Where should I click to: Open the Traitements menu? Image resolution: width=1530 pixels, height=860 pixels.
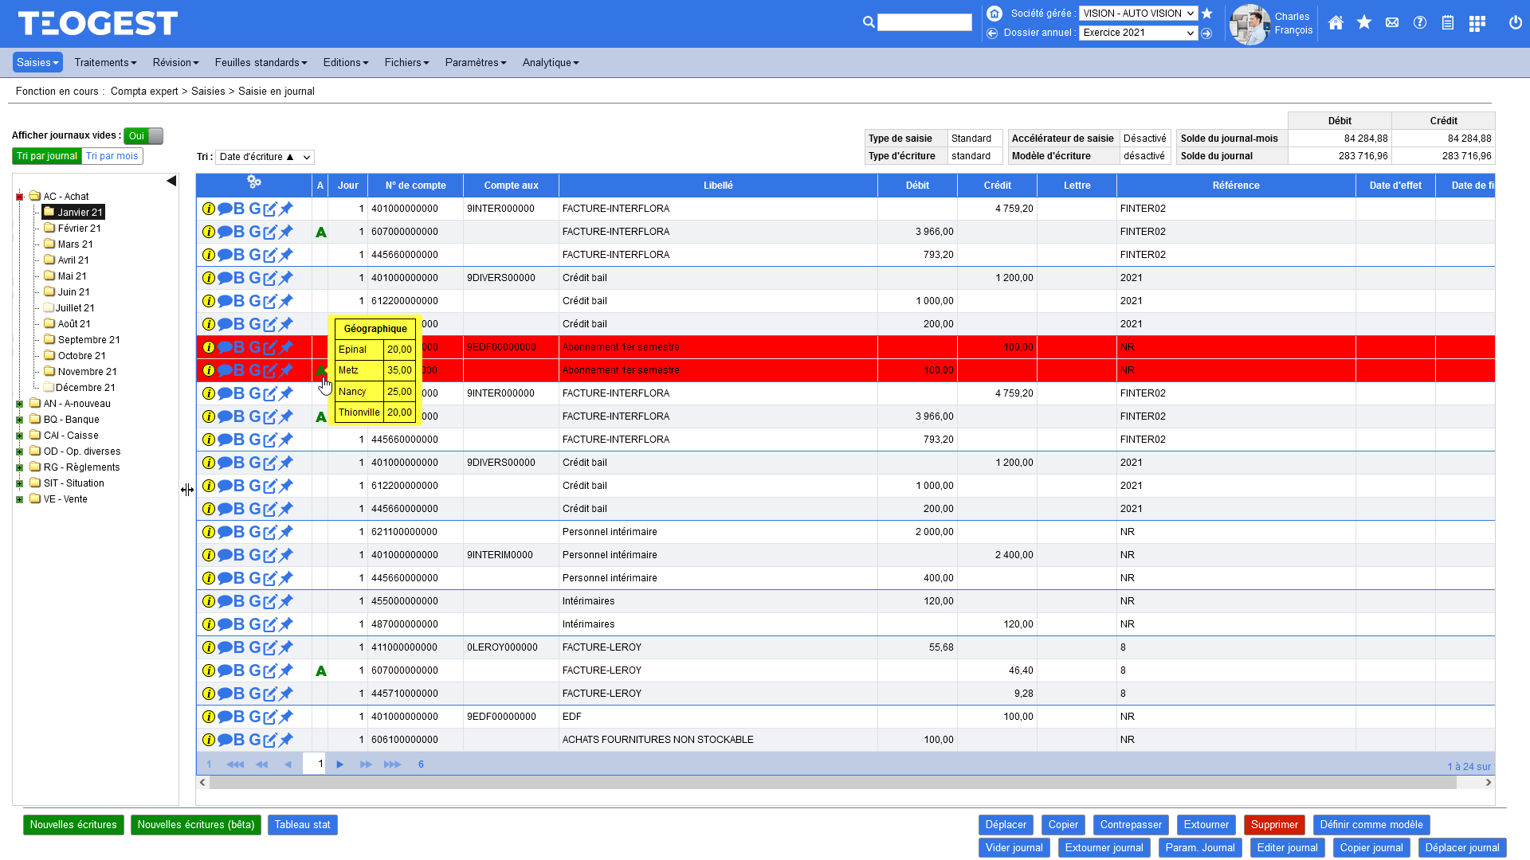pos(104,62)
